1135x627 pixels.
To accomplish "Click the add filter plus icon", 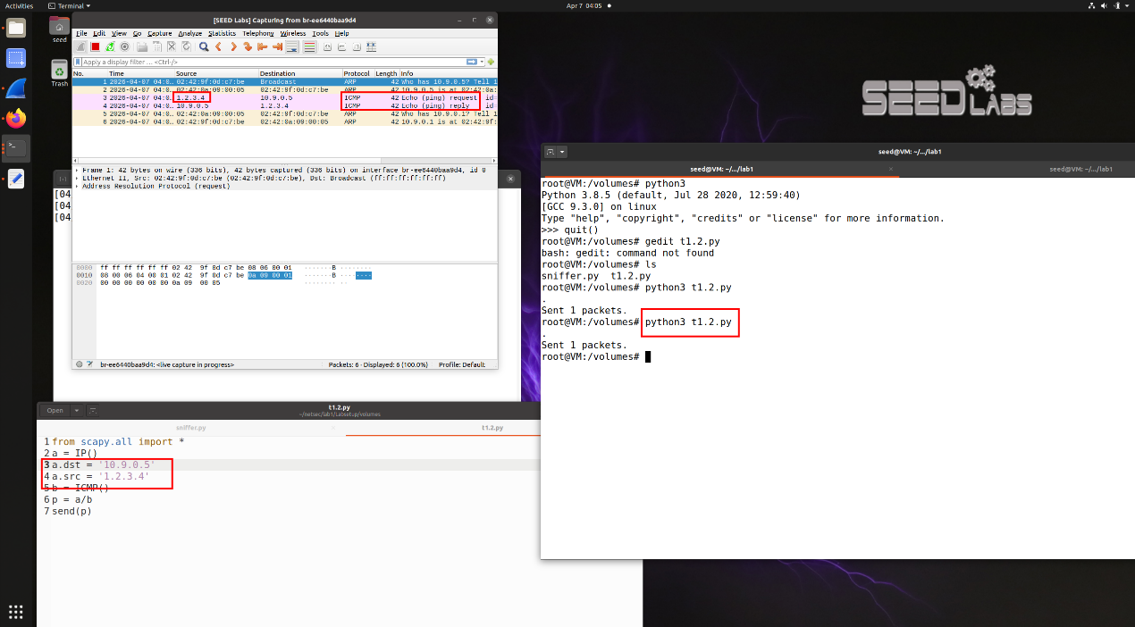I will [x=492, y=62].
